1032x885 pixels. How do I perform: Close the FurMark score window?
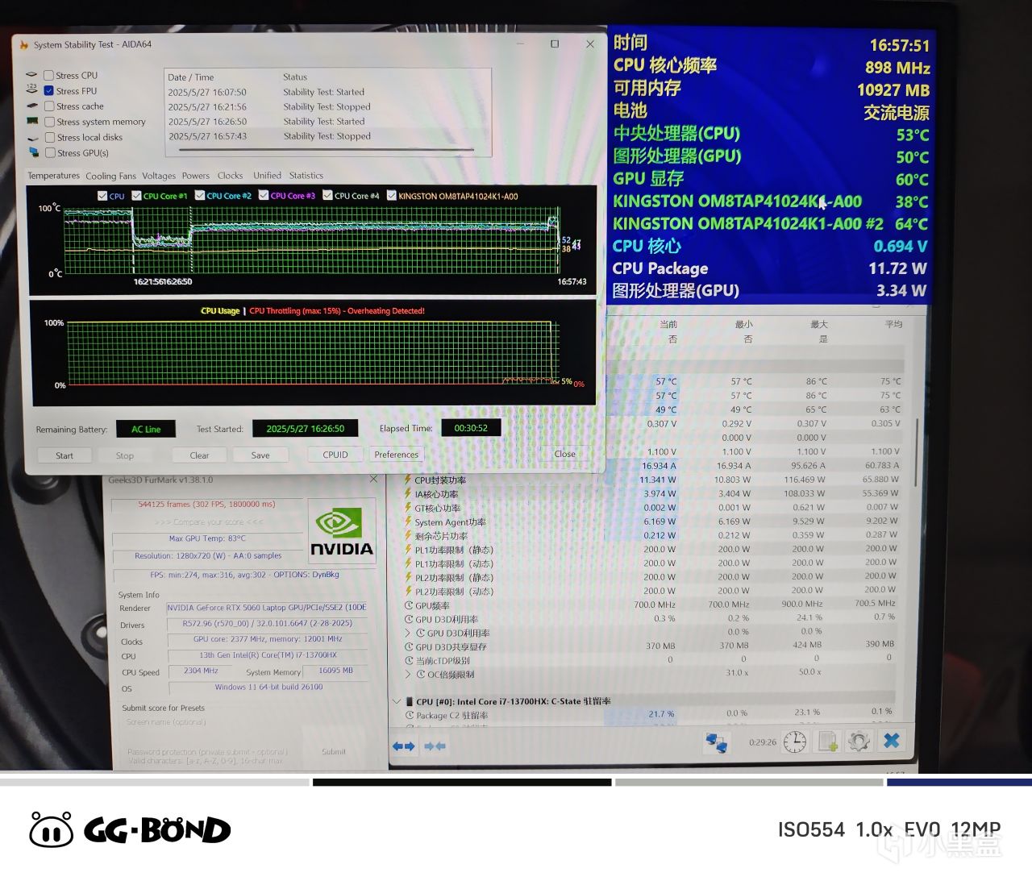click(373, 480)
